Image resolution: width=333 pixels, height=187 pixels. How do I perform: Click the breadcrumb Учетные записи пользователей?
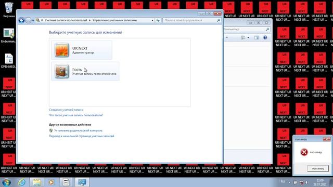(x=66, y=20)
